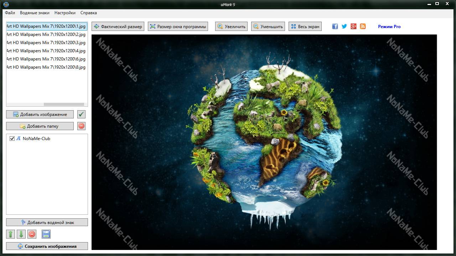Open the Google Plus icon
The image size is (456, 256).
(x=353, y=26)
